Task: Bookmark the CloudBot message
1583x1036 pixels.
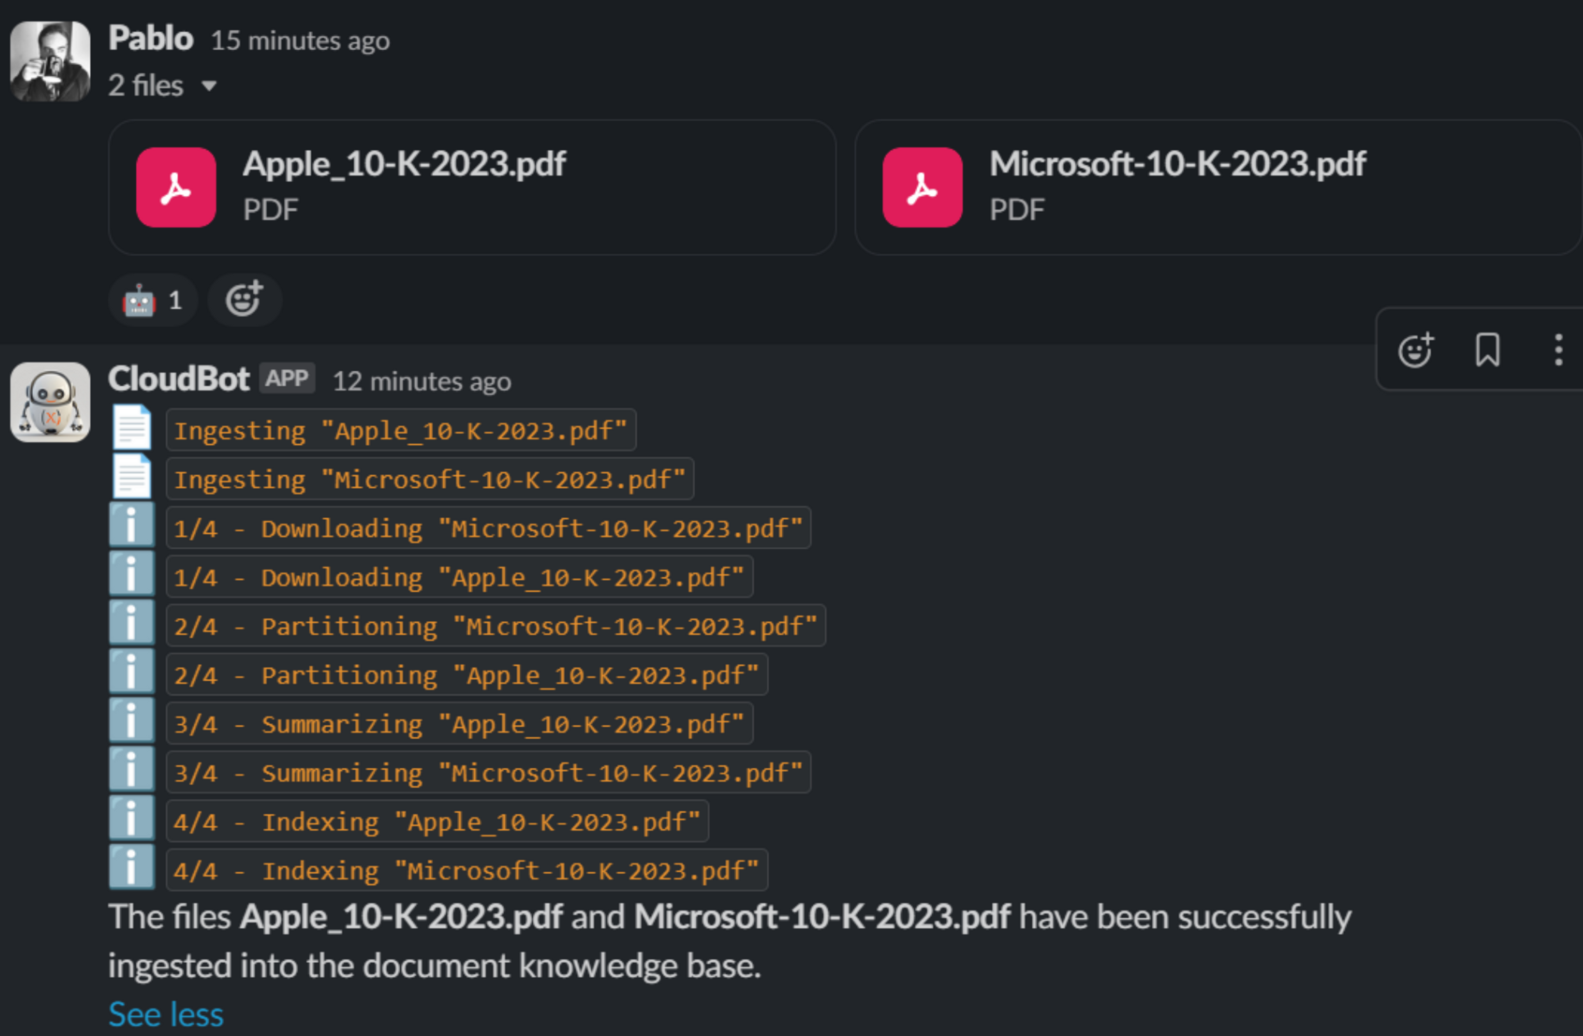Action: [1487, 350]
